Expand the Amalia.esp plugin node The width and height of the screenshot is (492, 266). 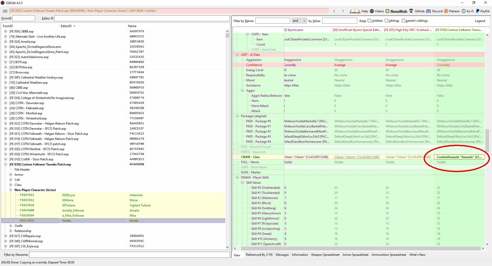[6, 41]
